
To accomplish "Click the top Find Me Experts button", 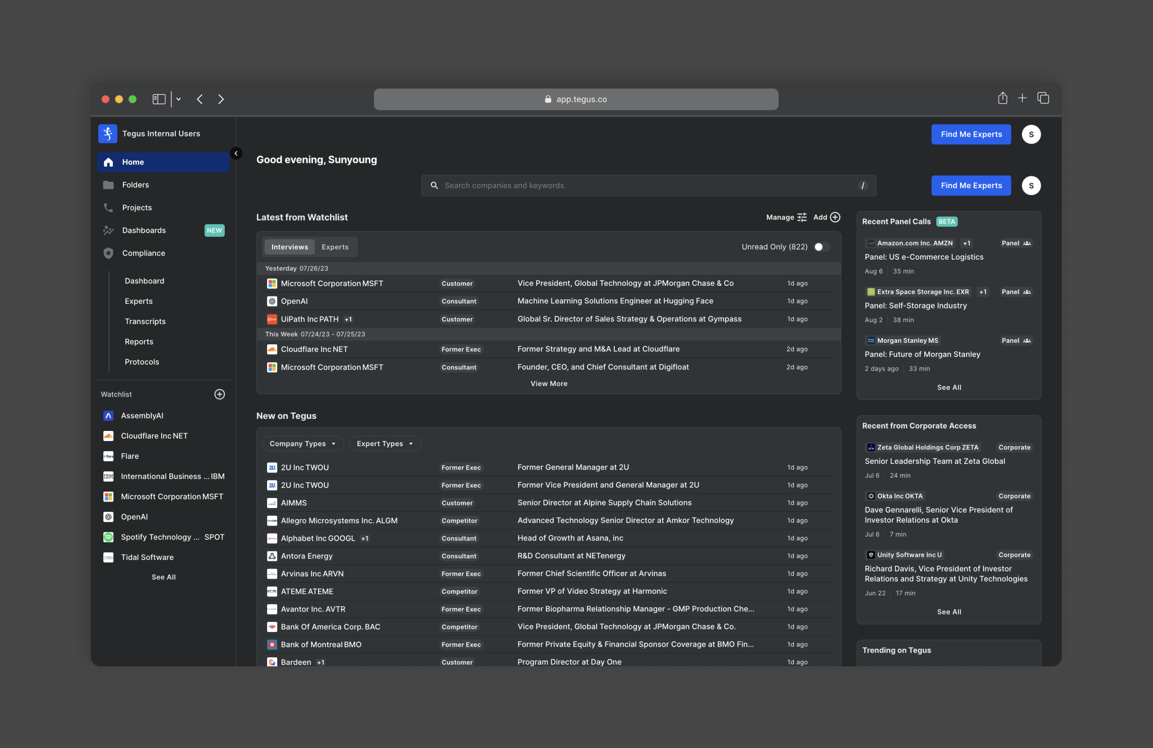I will [x=971, y=134].
